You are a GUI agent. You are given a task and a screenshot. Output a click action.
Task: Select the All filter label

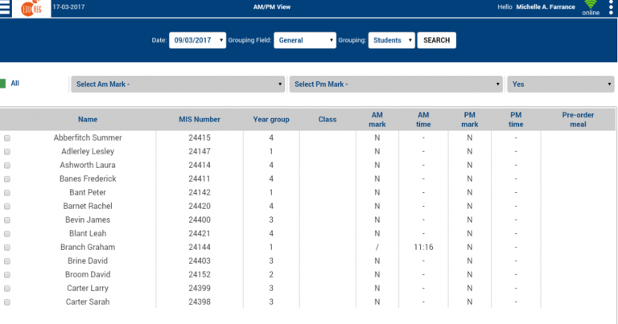(x=15, y=83)
